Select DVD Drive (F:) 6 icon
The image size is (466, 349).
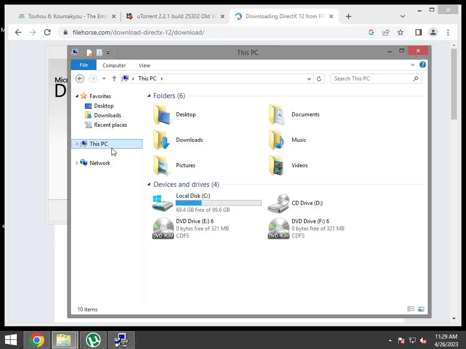(279, 229)
